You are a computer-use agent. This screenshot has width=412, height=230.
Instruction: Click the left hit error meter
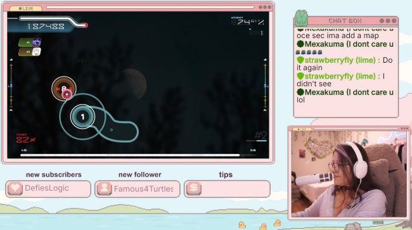[11, 86]
